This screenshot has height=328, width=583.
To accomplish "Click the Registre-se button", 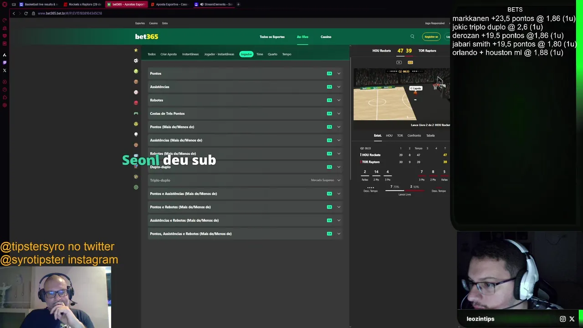I will click(431, 37).
